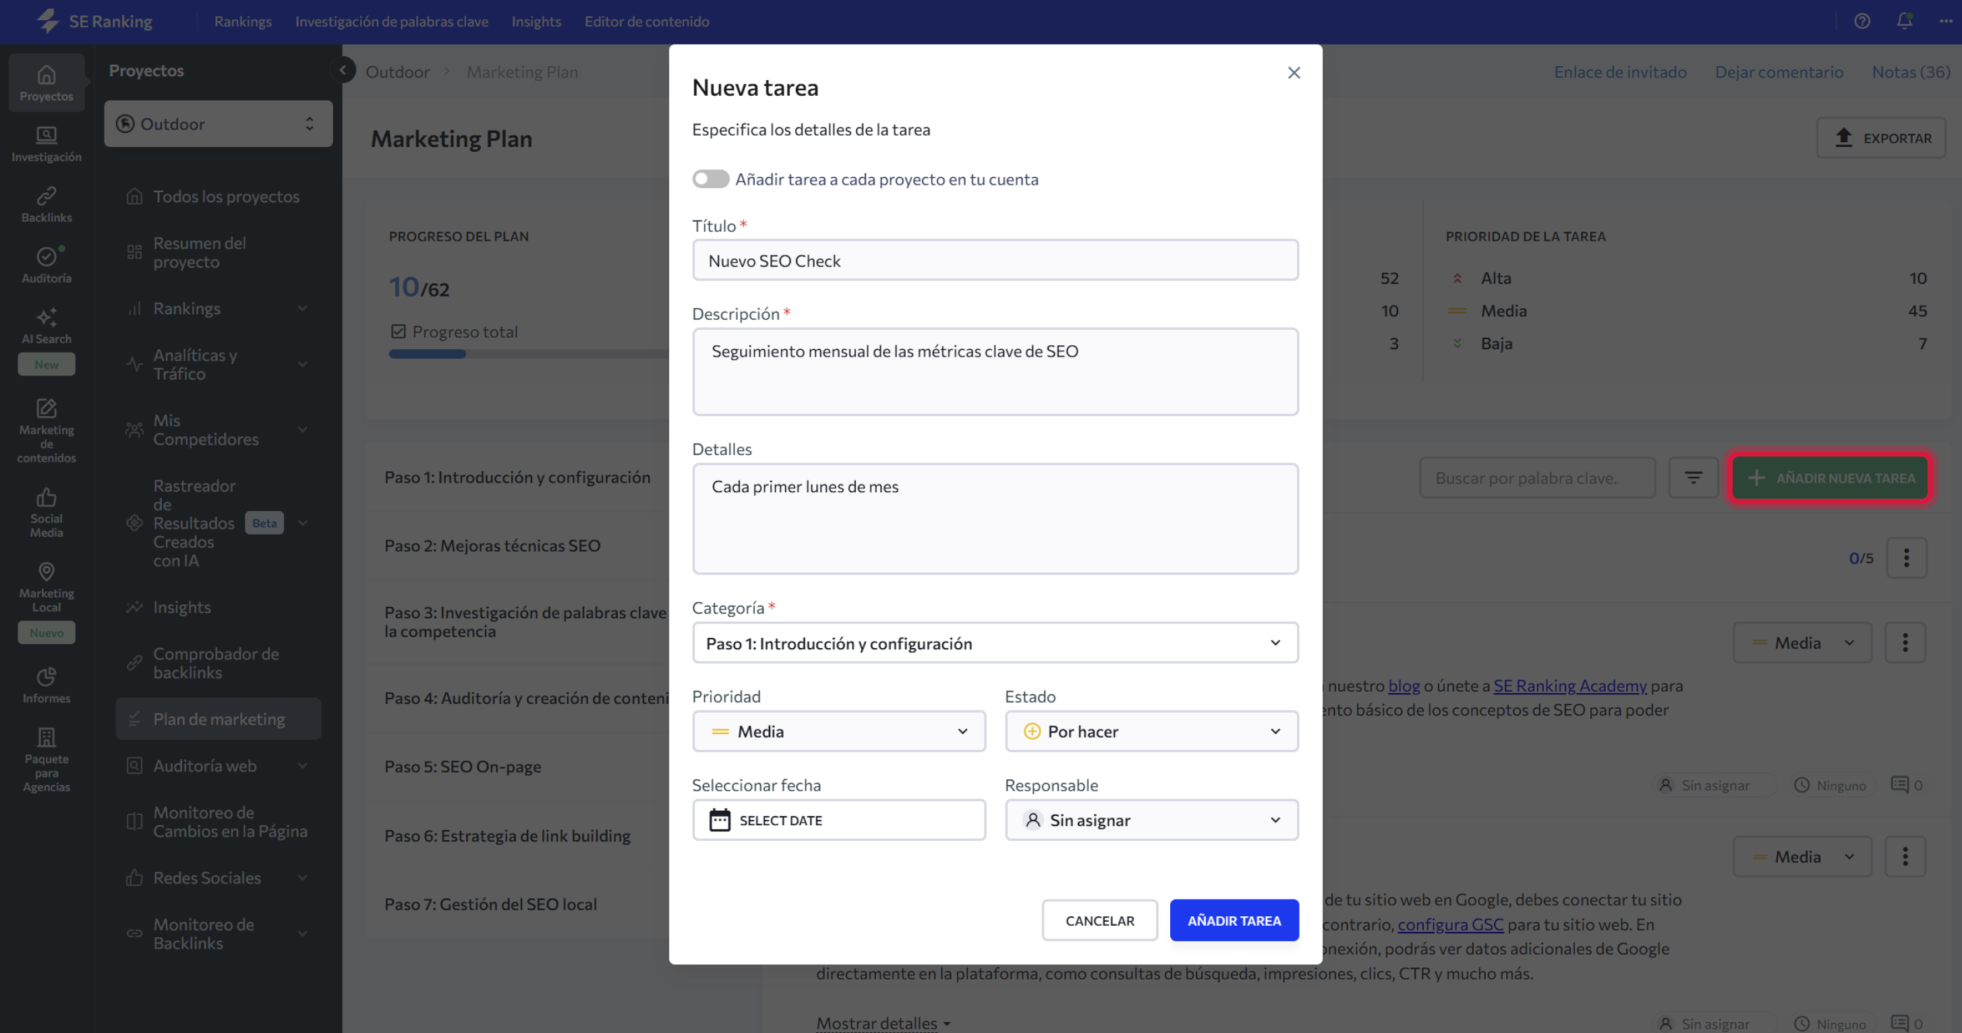1962x1033 pixels.
Task: Click the Comprobador de backlinks icon
Action: click(x=134, y=662)
